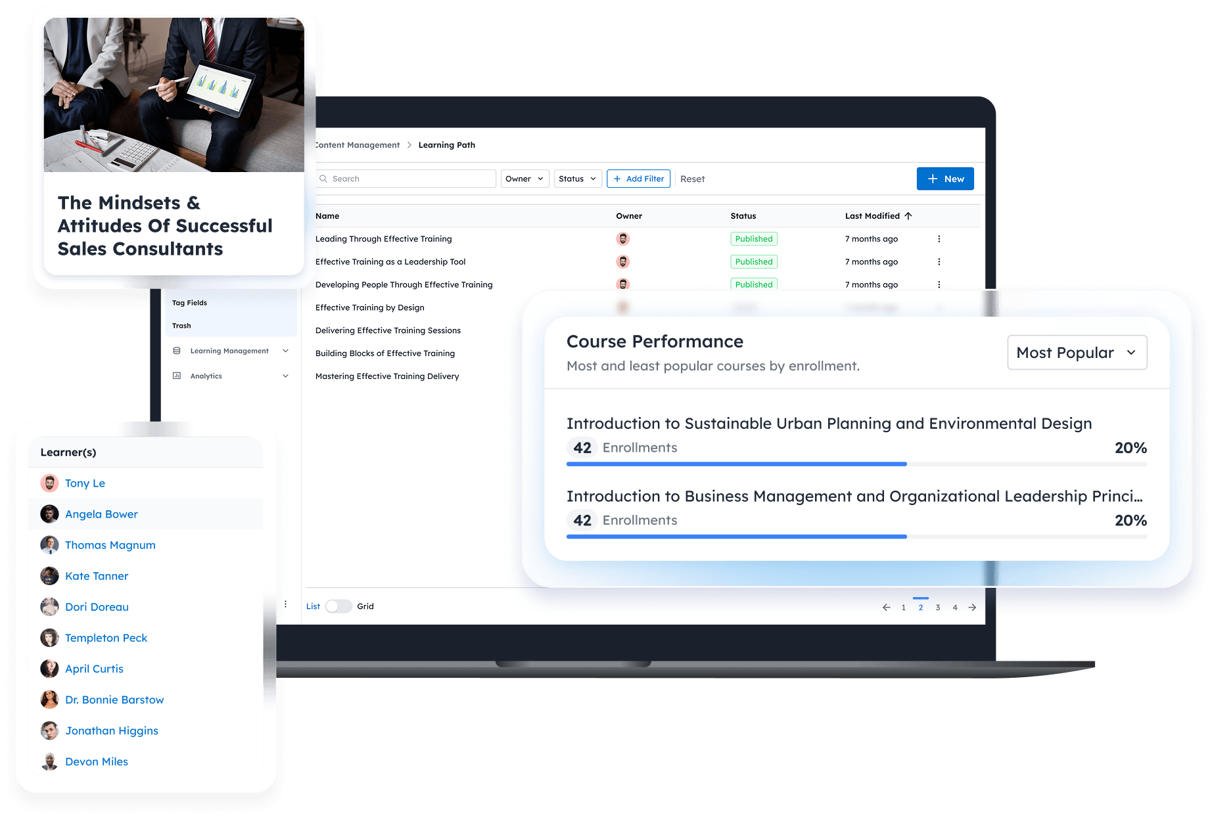
Task: Click the Learning Management database icon
Action: tap(177, 351)
